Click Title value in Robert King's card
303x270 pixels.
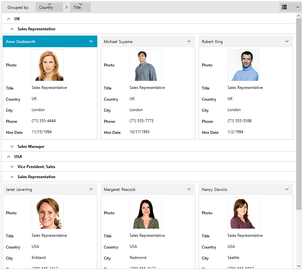pyautogui.click(x=245, y=88)
